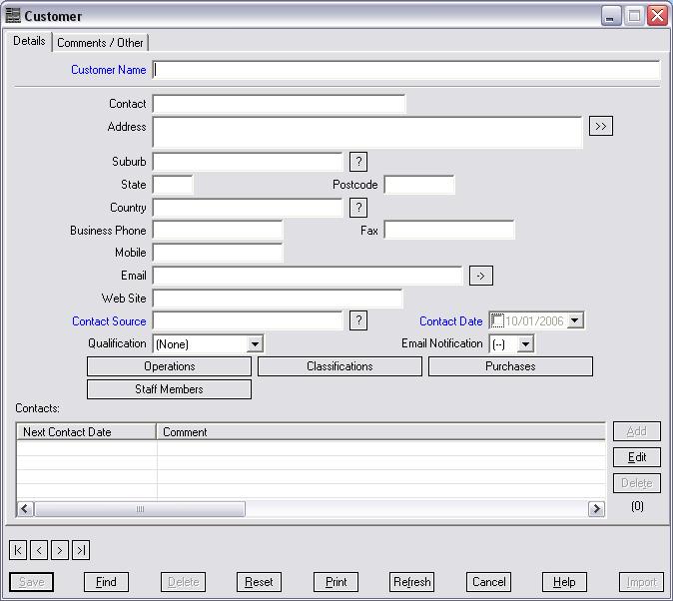673x601 pixels.
Task: Focus the Email input field
Action: pos(308,276)
